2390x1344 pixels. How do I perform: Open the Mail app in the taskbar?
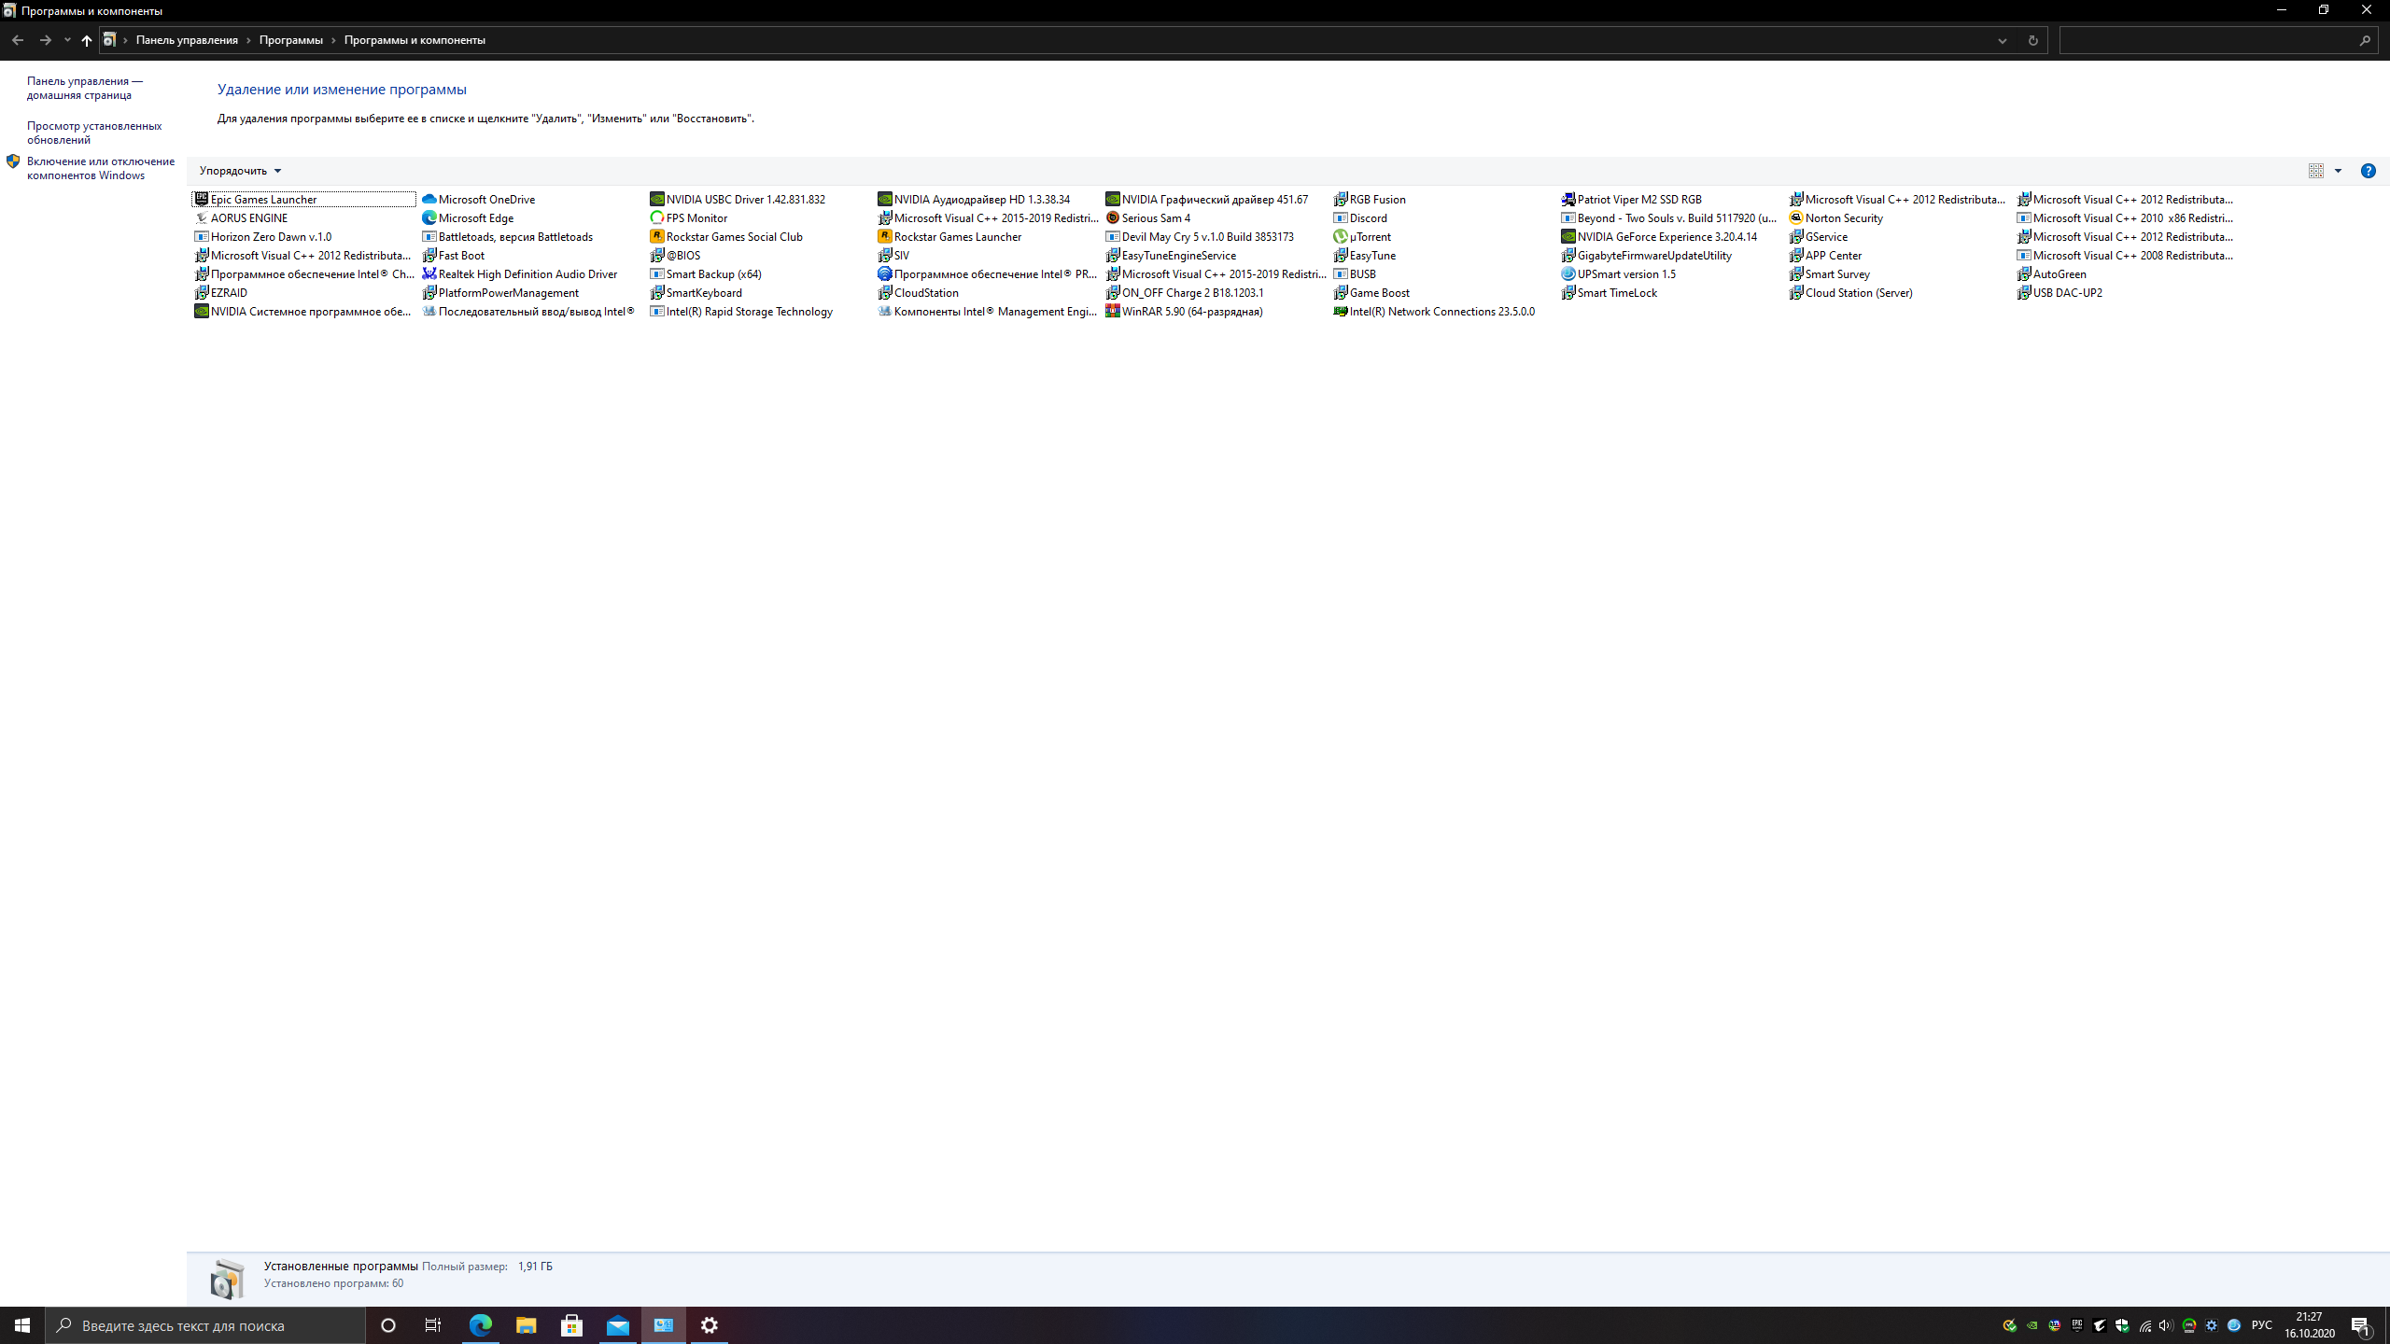[617, 1325]
